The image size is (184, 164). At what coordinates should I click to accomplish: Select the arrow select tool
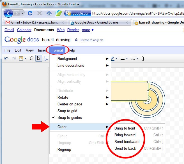(x=39, y=58)
